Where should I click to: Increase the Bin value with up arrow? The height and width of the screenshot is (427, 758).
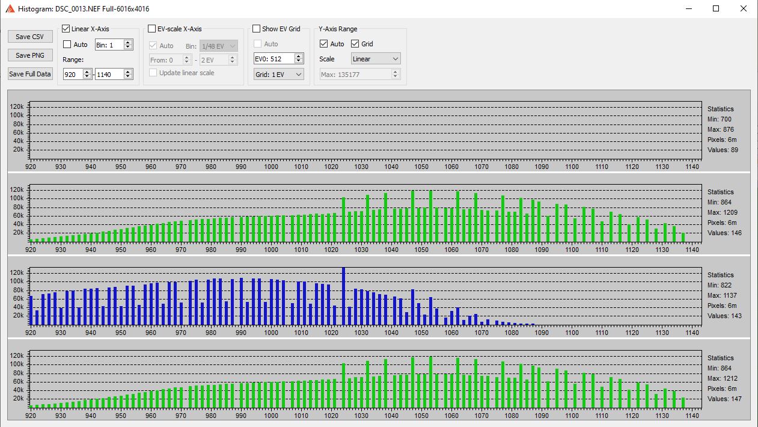(x=127, y=42)
